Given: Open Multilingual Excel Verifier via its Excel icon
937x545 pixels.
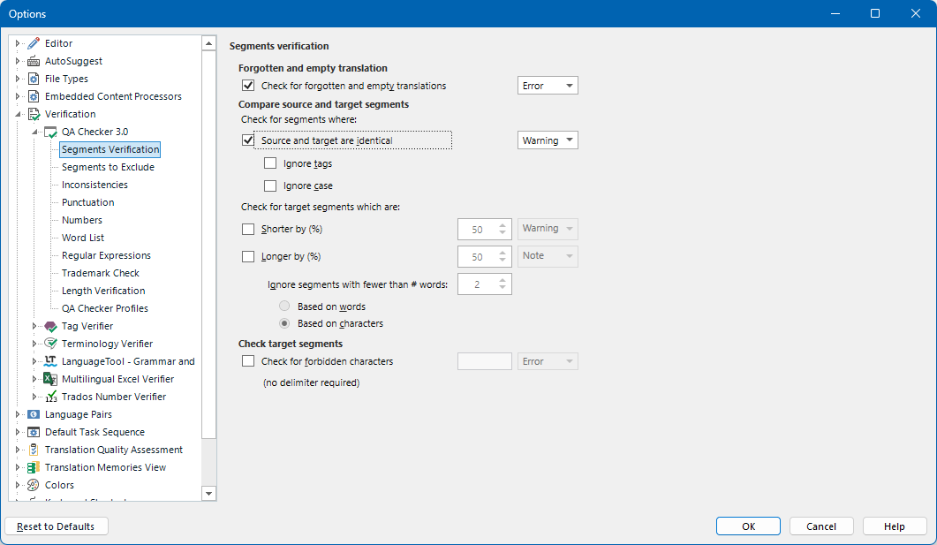Looking at the screenshot, I should [49, 378].
